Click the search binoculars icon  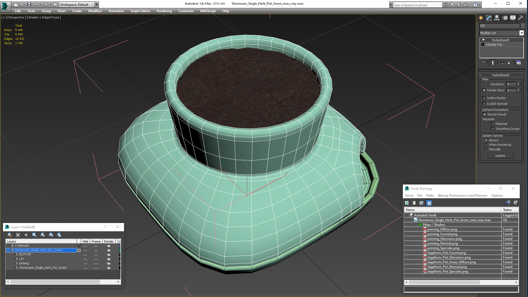[x=446, y=5]
